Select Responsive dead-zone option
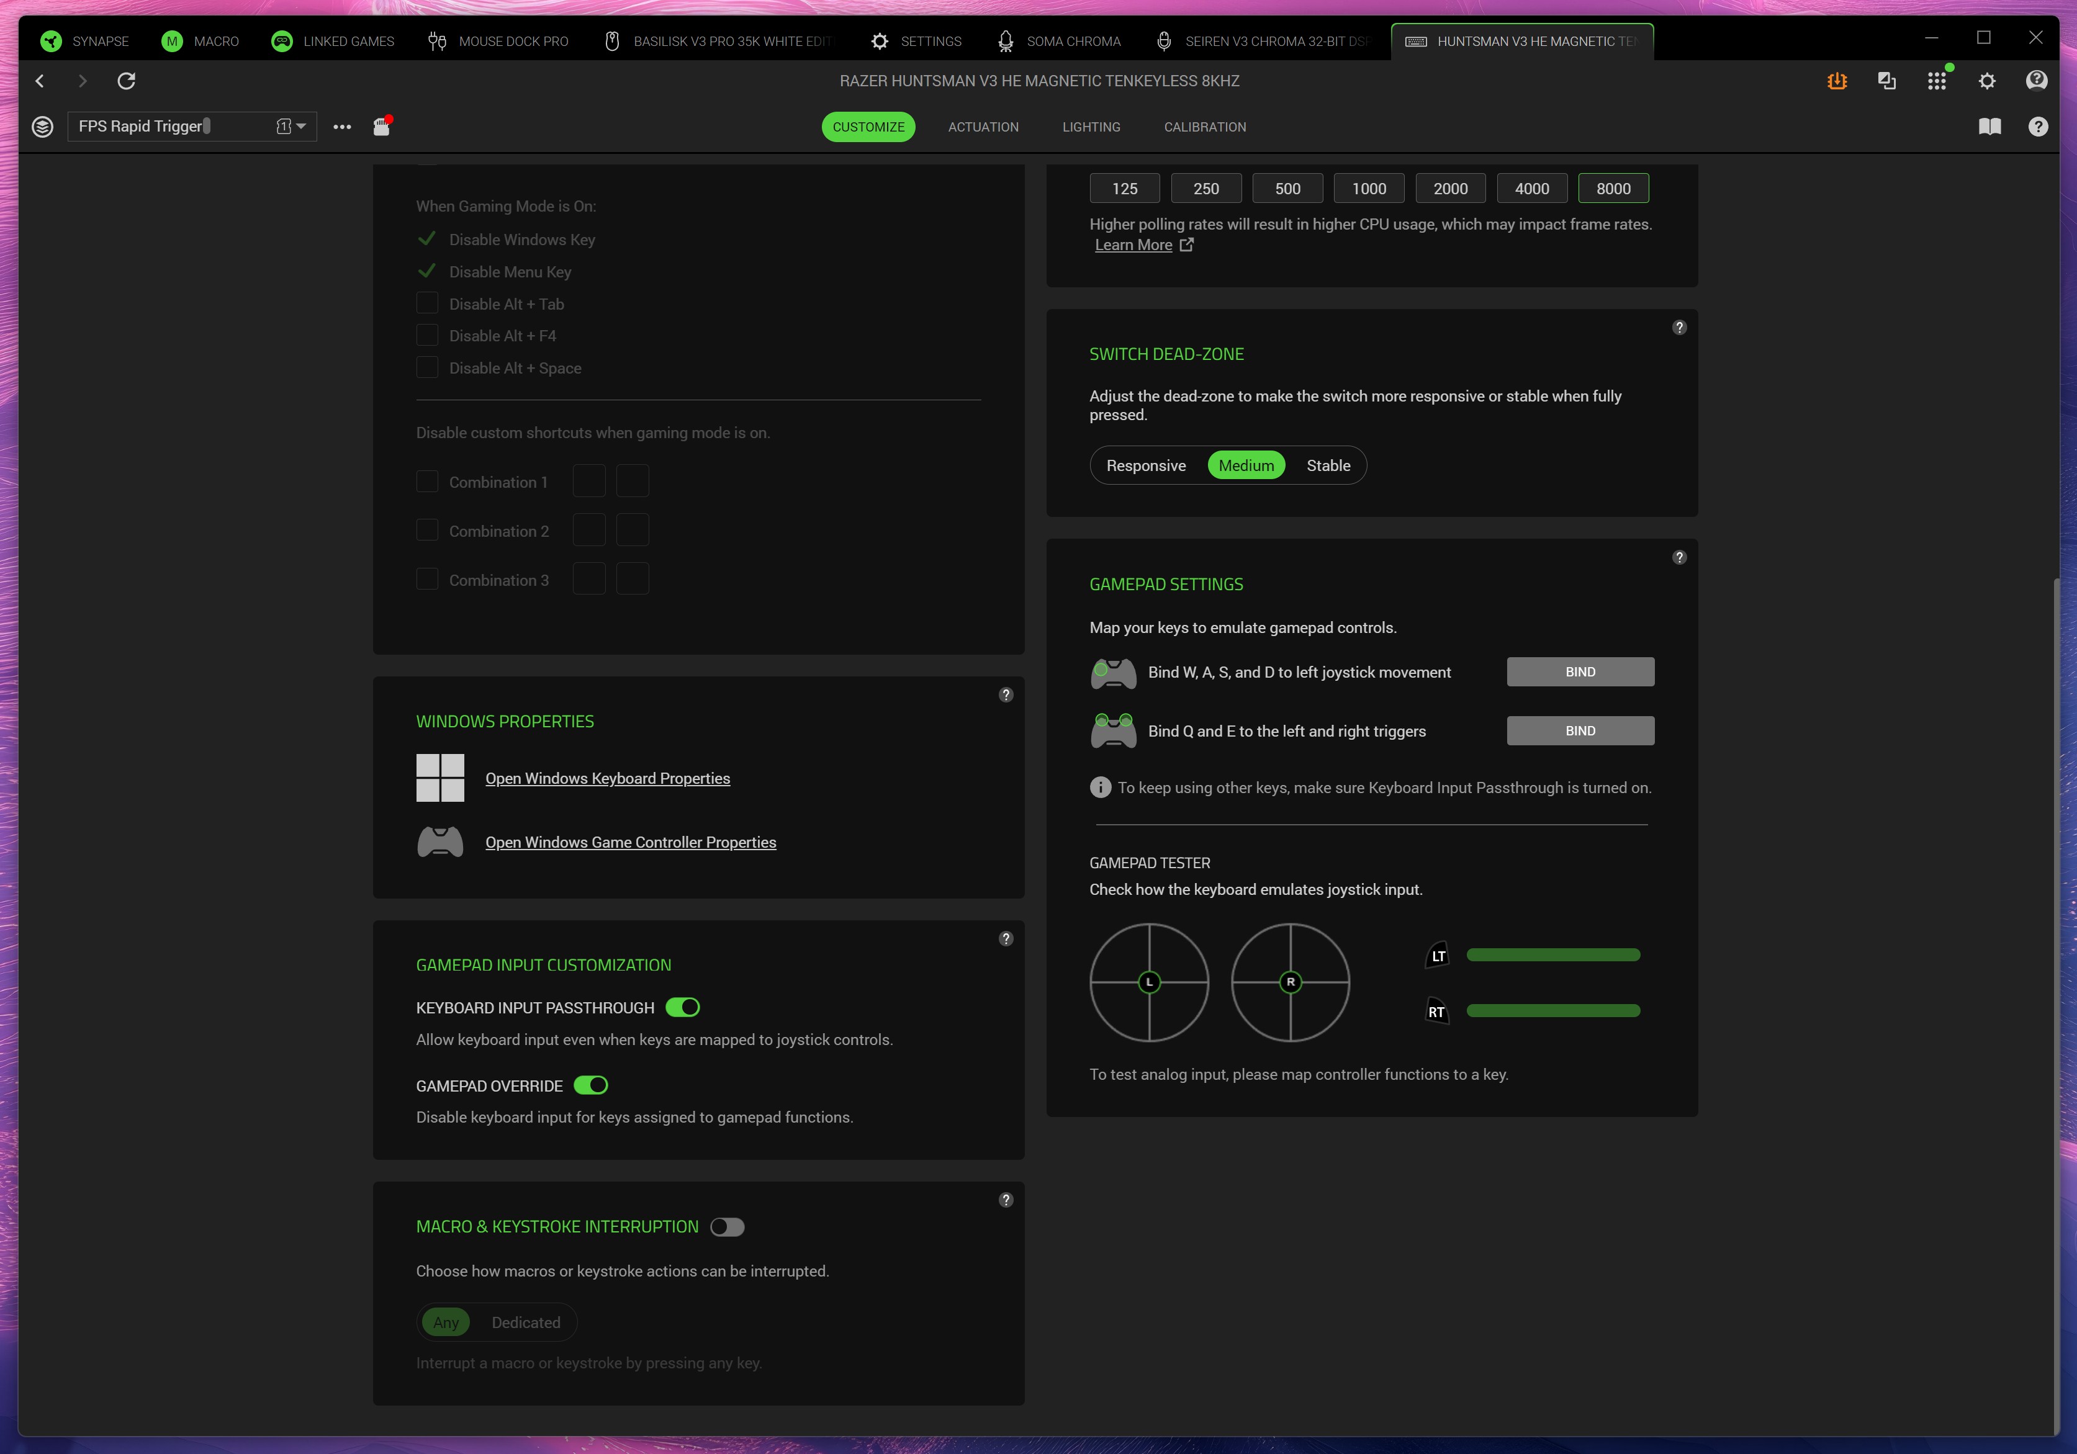Screen dimensions: 2077x1454 point(1146,465)
